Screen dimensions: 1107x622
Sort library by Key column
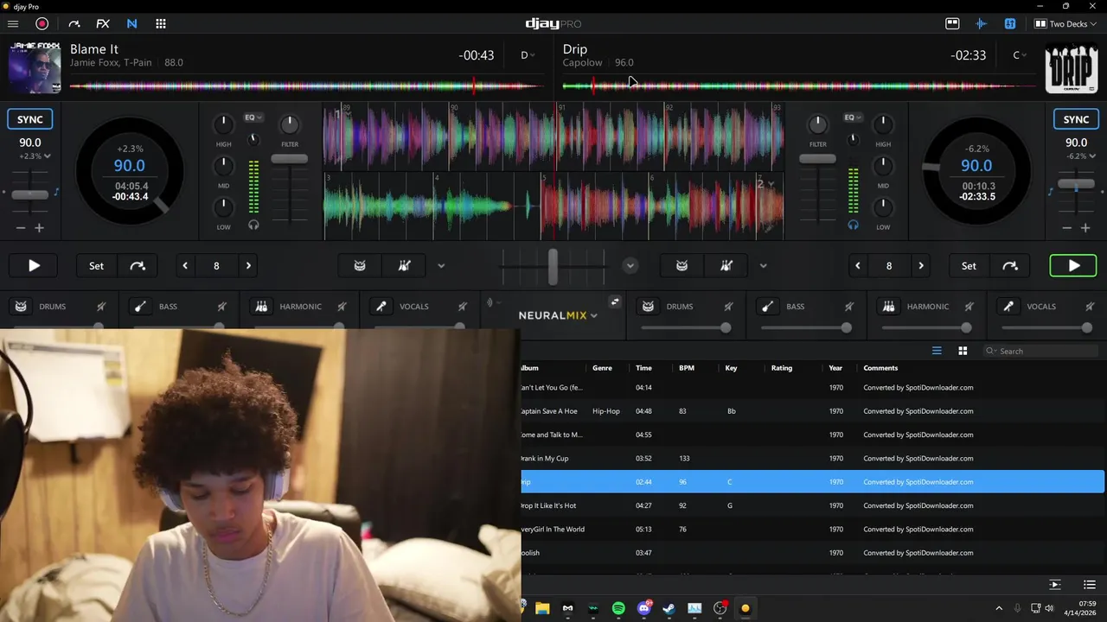point(732,368)
